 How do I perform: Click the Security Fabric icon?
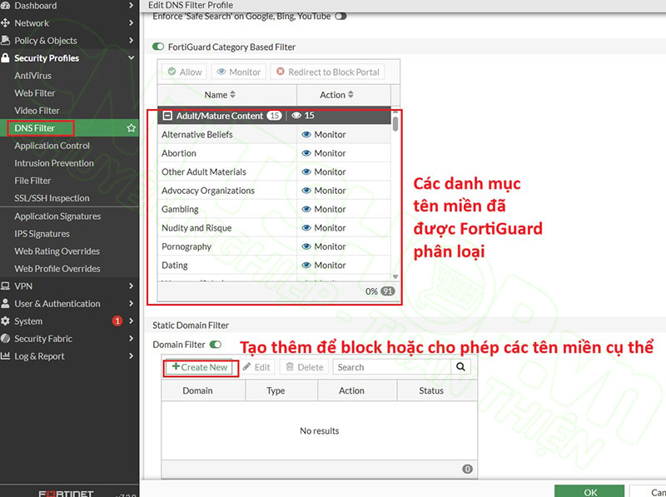click(5, 339)
